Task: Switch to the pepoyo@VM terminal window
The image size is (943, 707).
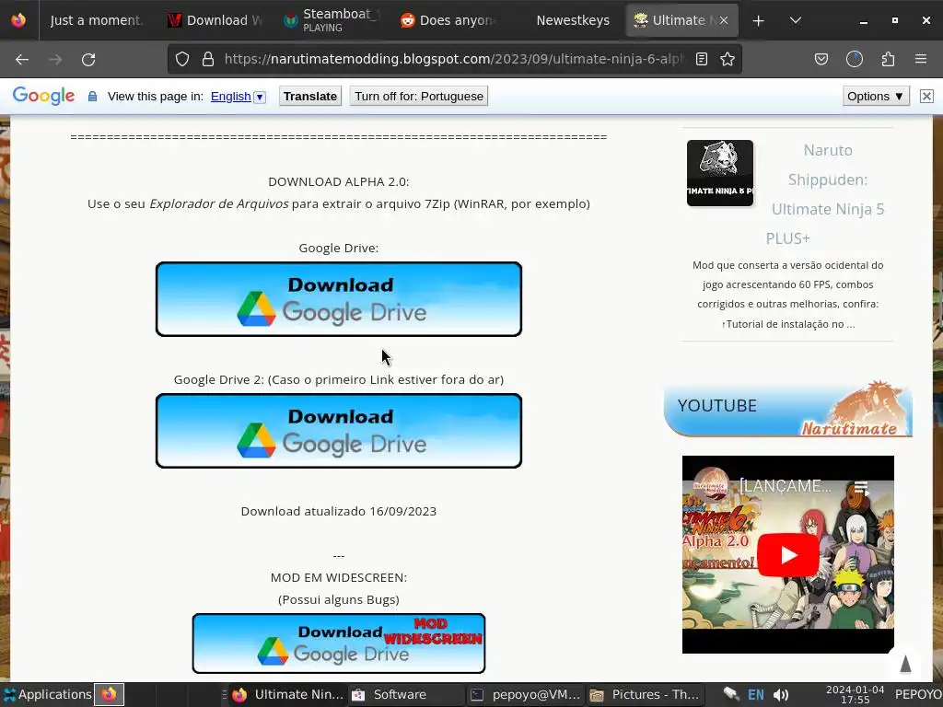Action: [x=526, y=694]
